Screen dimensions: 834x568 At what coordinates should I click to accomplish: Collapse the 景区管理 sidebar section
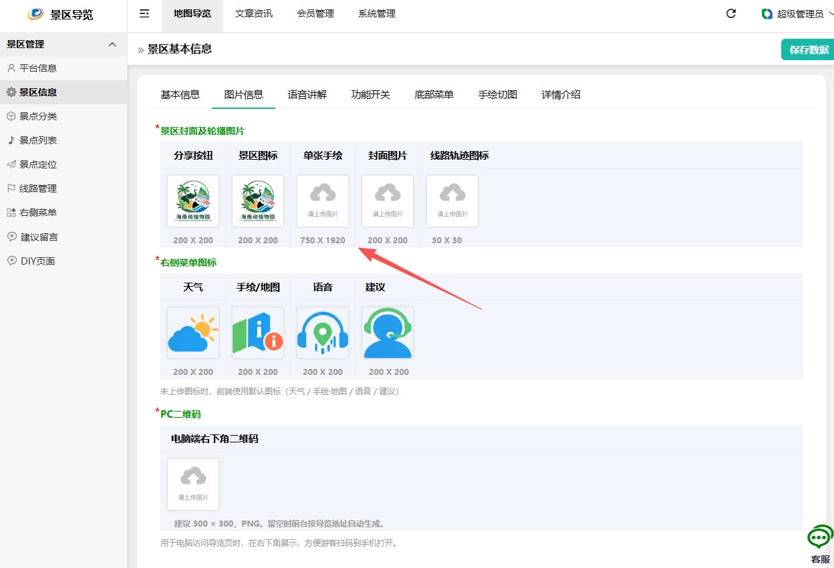112,44
